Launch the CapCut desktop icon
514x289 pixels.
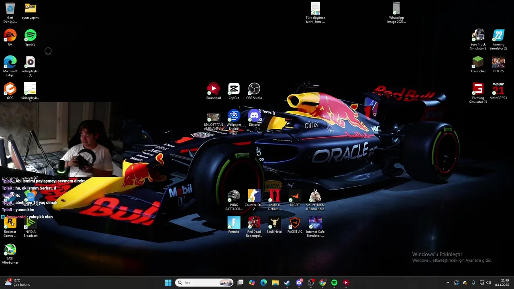click(234, 91)
